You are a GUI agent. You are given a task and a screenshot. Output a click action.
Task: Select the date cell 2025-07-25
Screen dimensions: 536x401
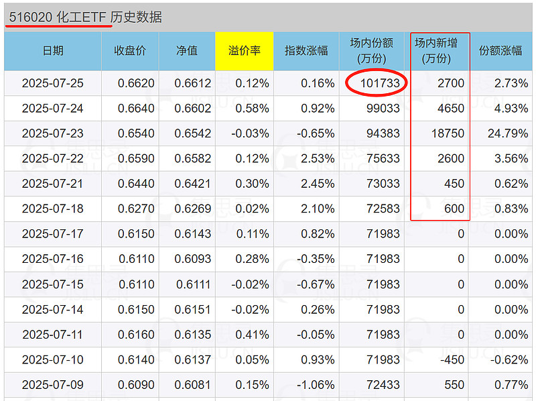(53, 83)
